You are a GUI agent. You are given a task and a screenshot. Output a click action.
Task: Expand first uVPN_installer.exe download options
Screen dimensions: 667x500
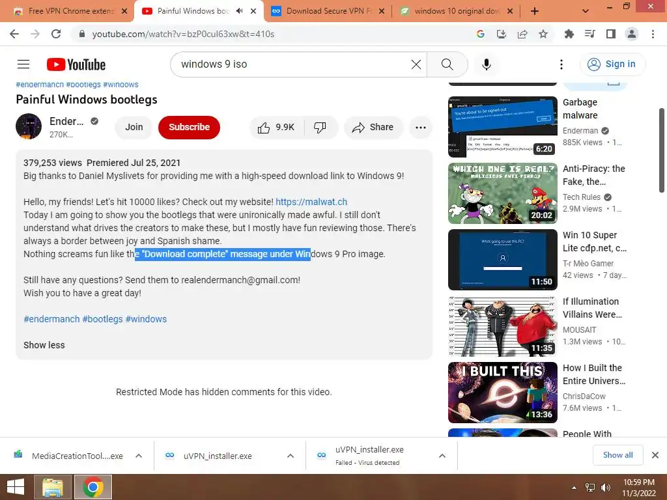click(291, 456)
